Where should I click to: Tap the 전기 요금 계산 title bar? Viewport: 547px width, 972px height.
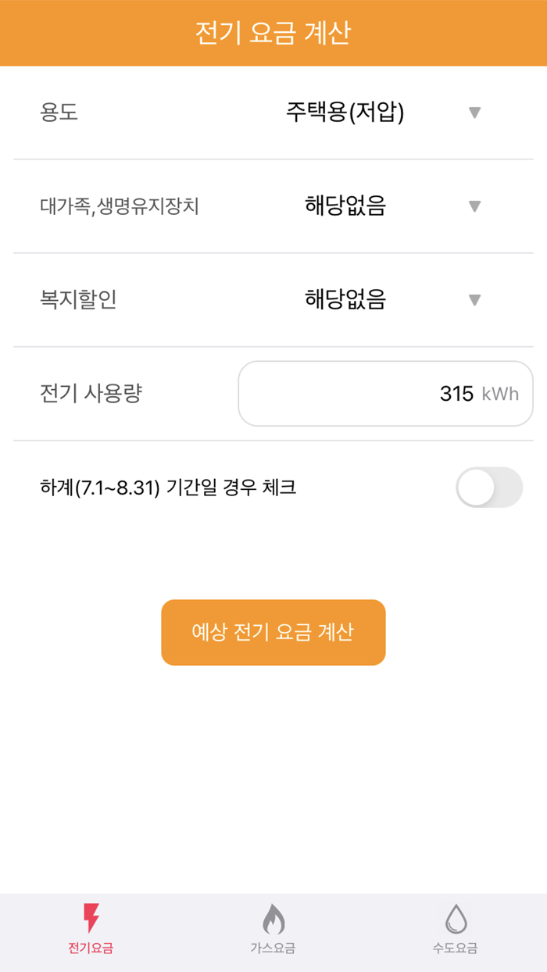click(273, 32)
